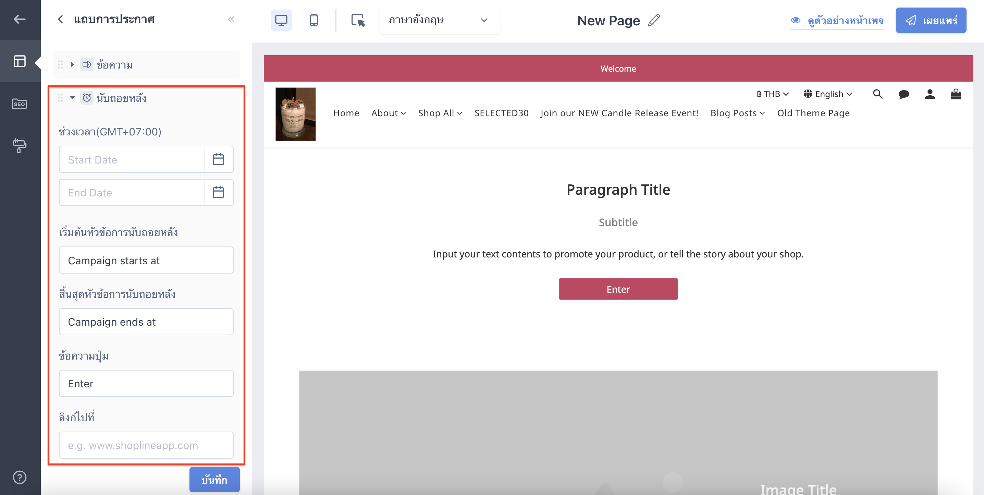Click the New Page title text
The width and height of the screenshot is (984, 495).
[x=608, y=20]
